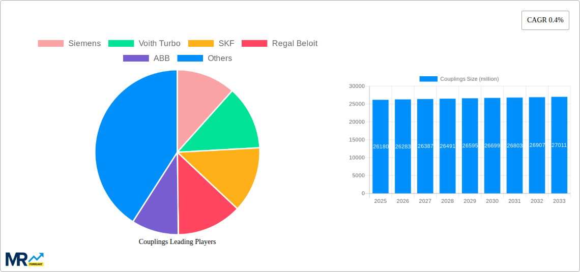Viewport: 580px width, 272px height.
Task: Toggle ABB legend color swatch
Action: [136, 58]
